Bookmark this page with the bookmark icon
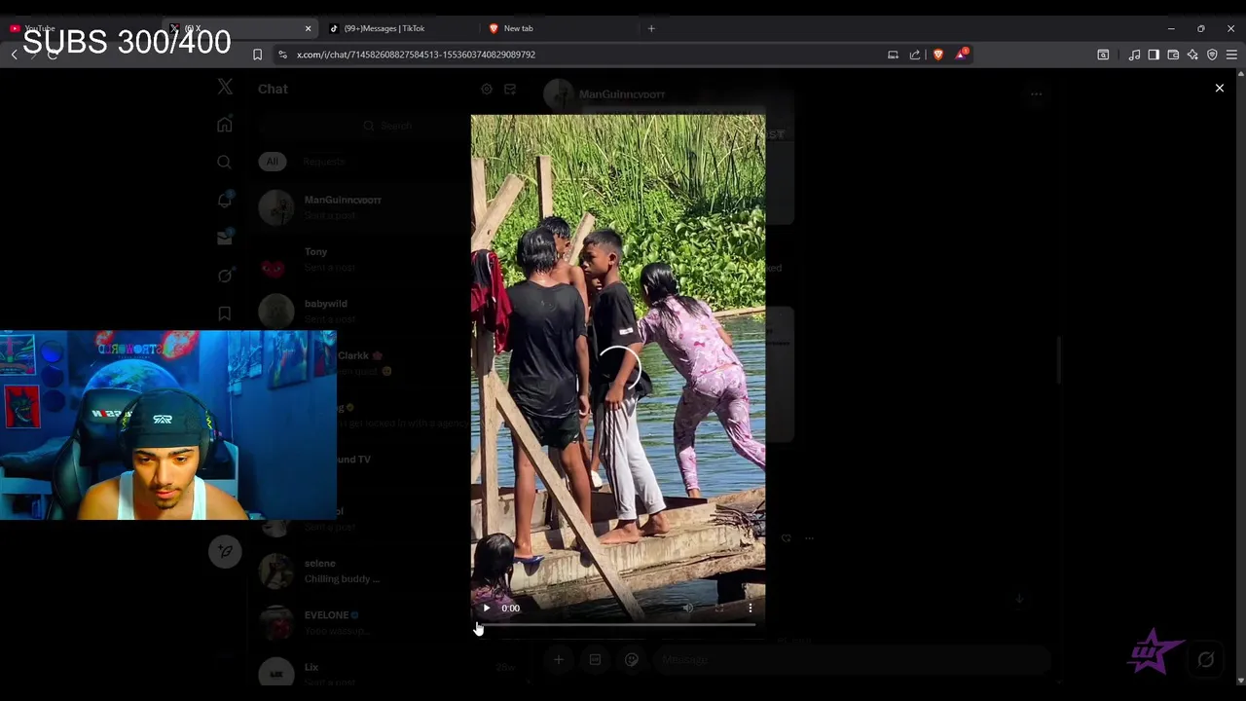Image resolution: width=1246 pixels, height=701 pixels. tap(257, 55)
